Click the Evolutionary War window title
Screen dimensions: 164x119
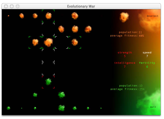click(81, 6)
